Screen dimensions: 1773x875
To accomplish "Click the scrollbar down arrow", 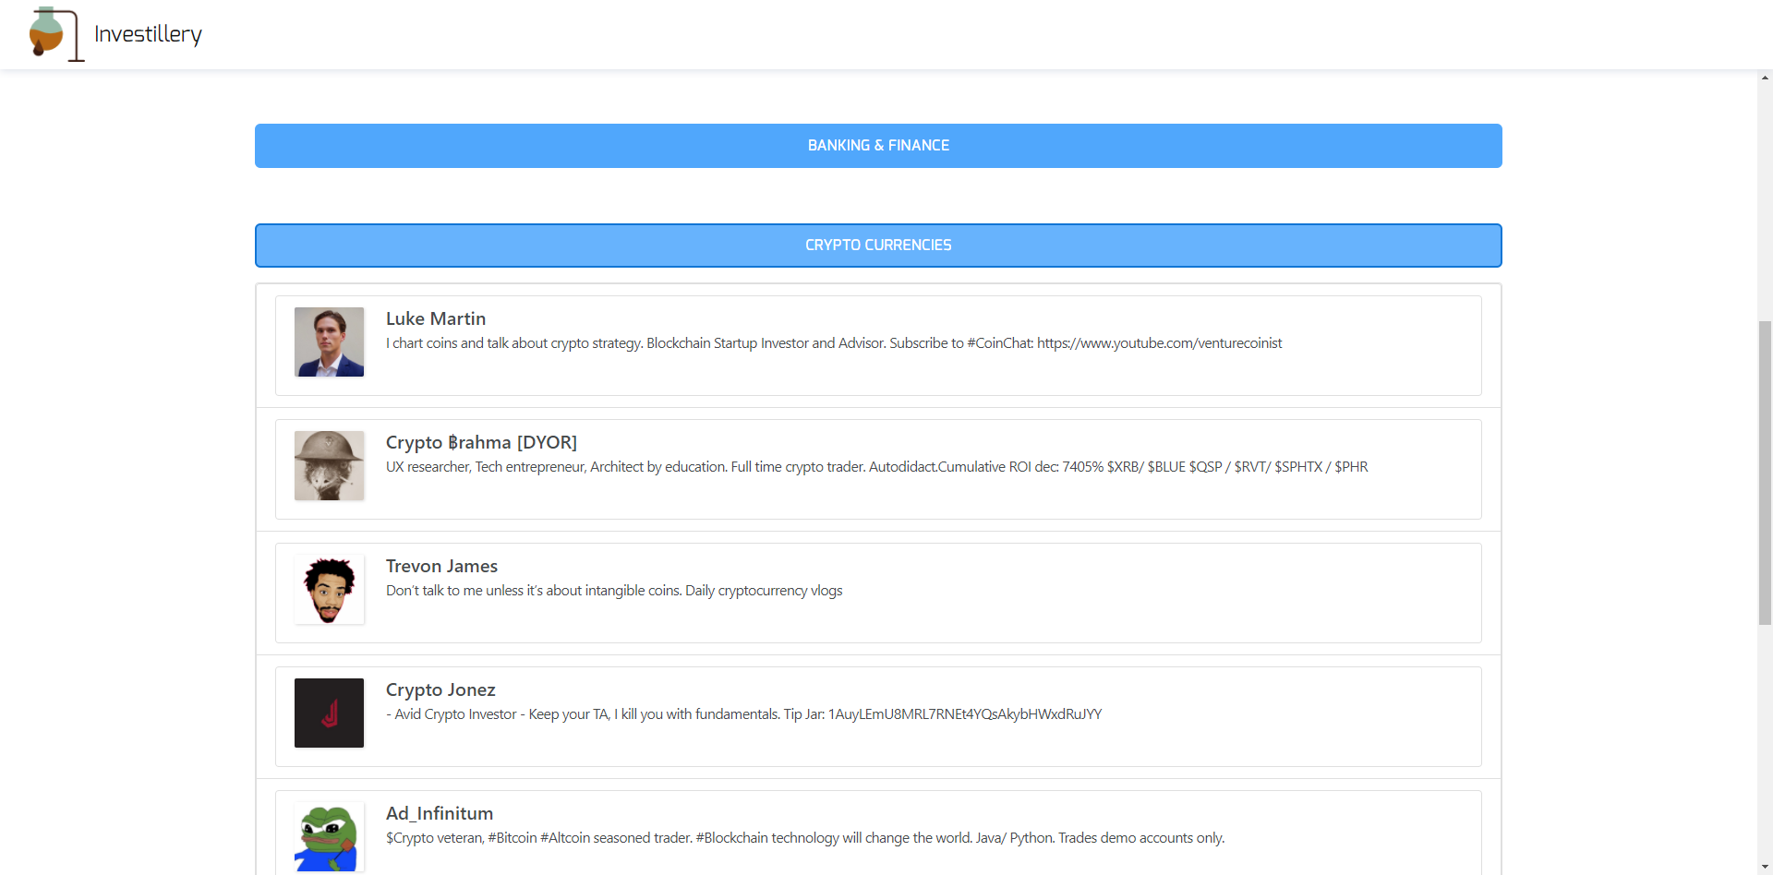I will pyautogui.click(x=1765, y=868).
